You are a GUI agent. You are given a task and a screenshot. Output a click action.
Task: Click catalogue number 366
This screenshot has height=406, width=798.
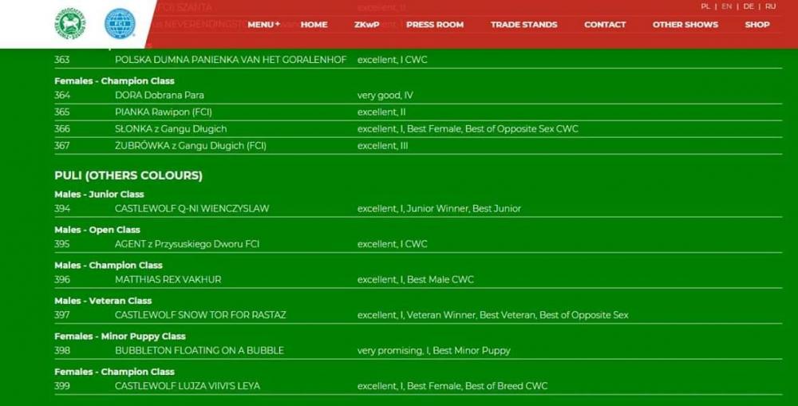62,128
